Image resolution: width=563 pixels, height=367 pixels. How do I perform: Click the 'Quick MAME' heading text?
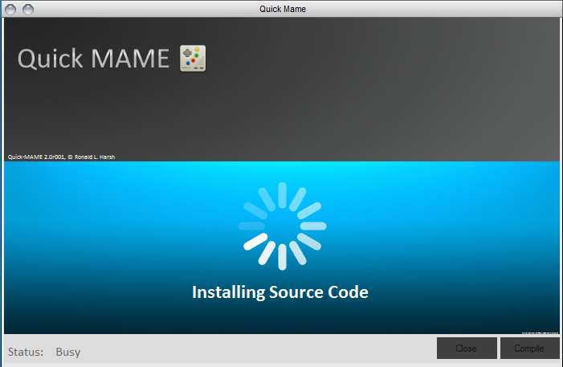pyautogui.click(x=93, y=59)
